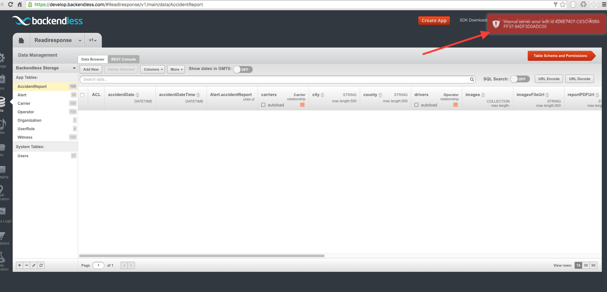This screenshot has height=292, width=607.
Task: Click the Create App button
Action: (x=434, y=21)
